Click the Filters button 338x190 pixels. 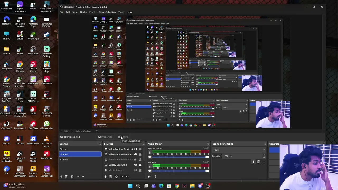(123, 137)
